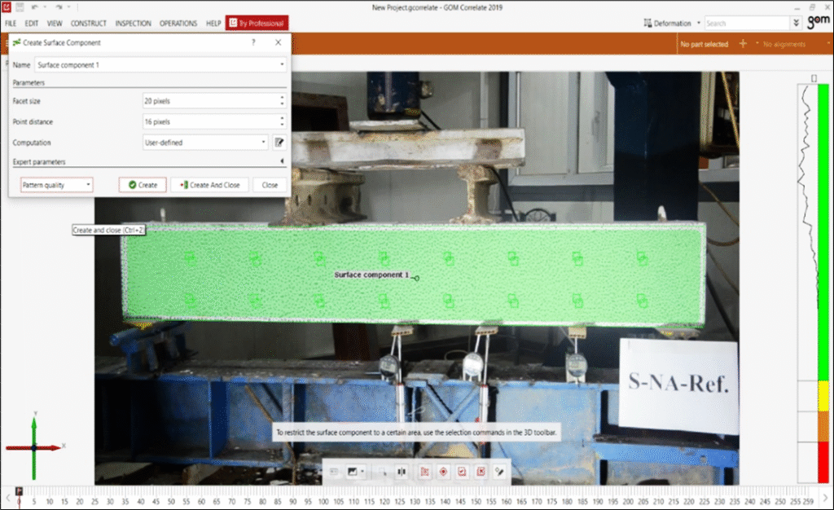This screenshot has width=834, height=510.
Task: Click the Try Professional button
Action: click(x=257, y=23)
